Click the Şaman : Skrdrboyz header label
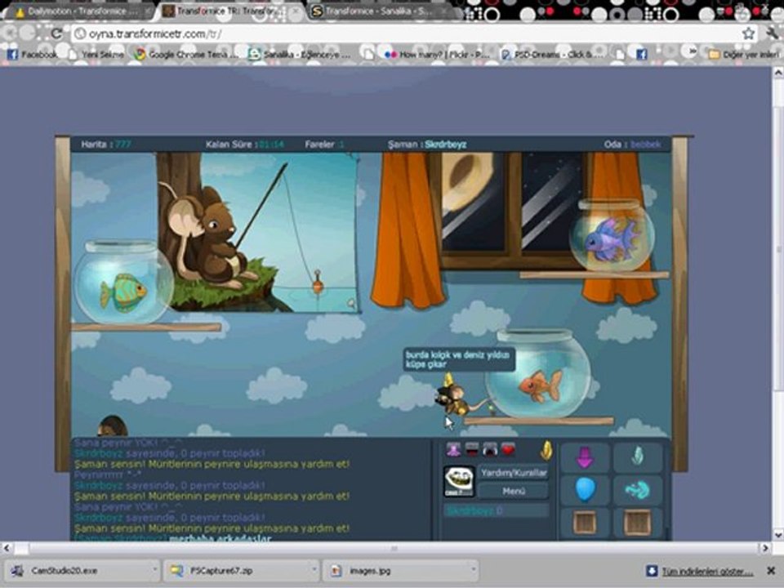The width and height of the screenshot is (784, 588). tap(427, 145)
